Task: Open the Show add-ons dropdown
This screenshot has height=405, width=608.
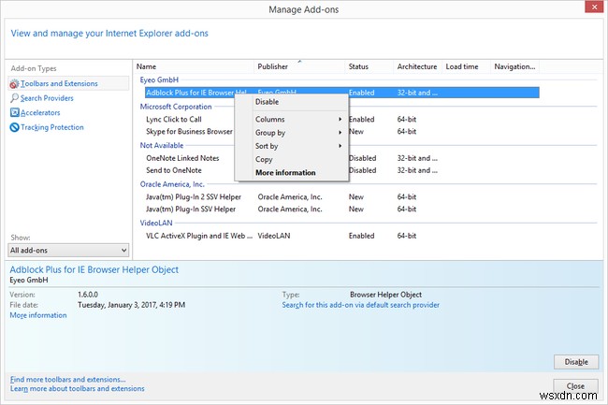Action: 68,251
